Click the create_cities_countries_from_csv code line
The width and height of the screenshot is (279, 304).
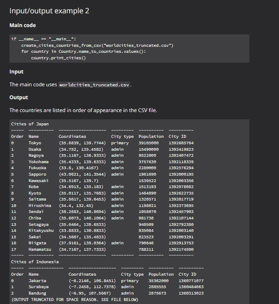tap(97, 46)
